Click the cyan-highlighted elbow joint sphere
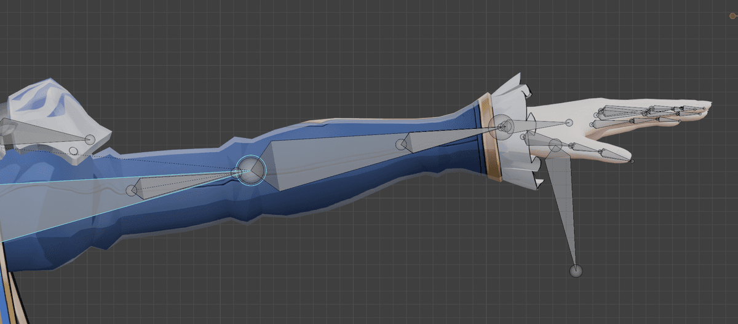The width and height of the screenshot is (738, 324). click(x=250, y=169)
